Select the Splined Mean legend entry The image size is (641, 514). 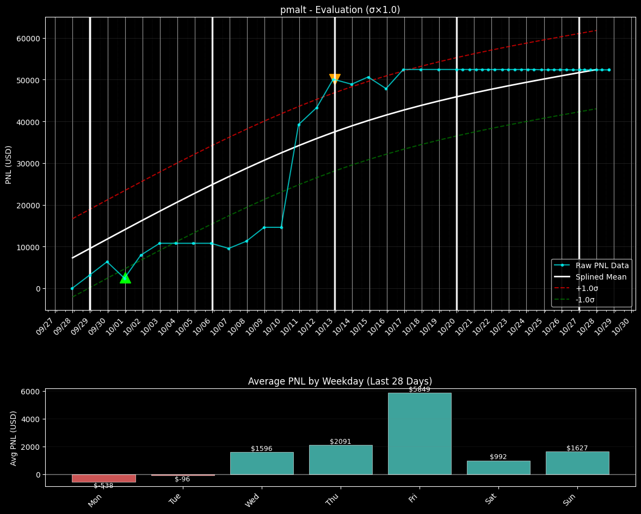(601, 277)
